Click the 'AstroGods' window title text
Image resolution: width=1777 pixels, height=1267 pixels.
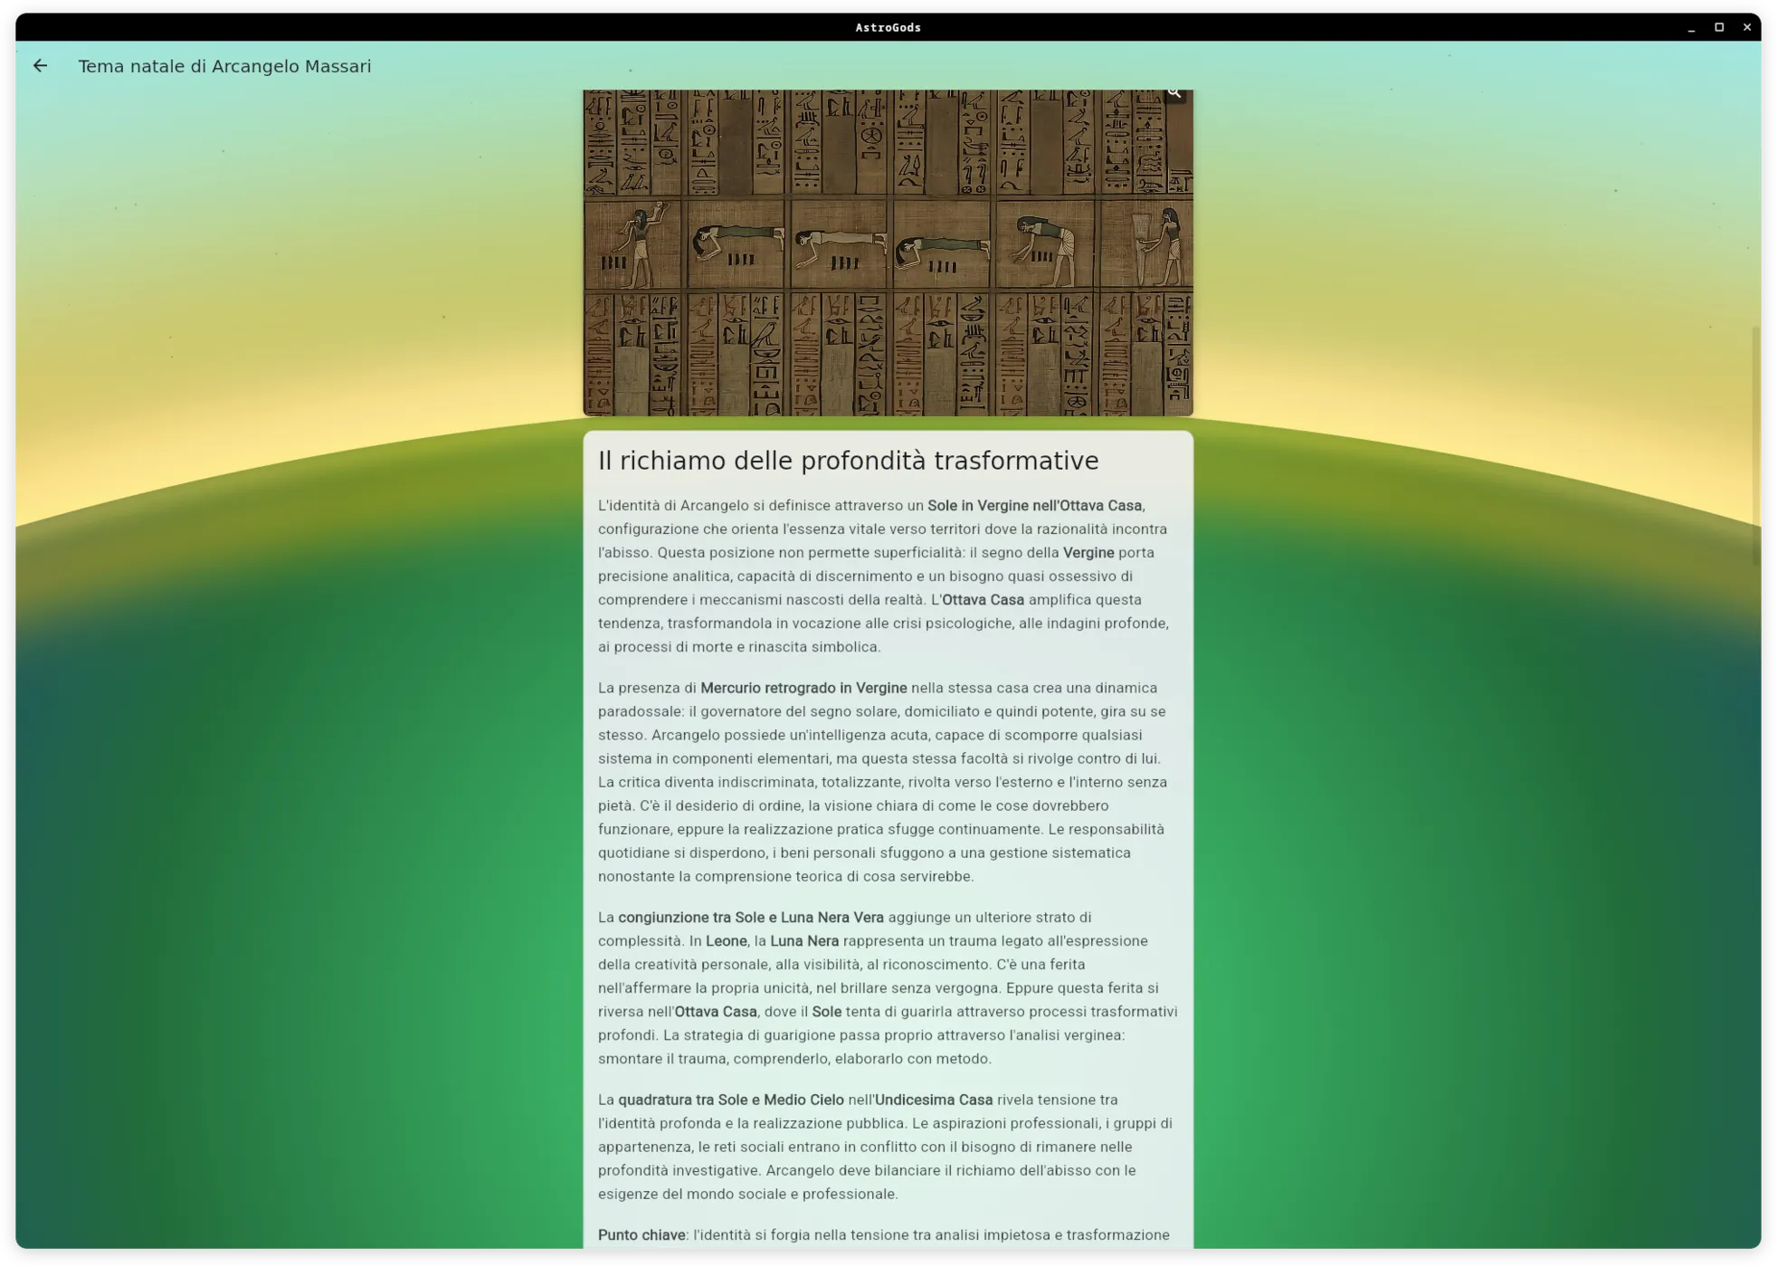point(888,27)
